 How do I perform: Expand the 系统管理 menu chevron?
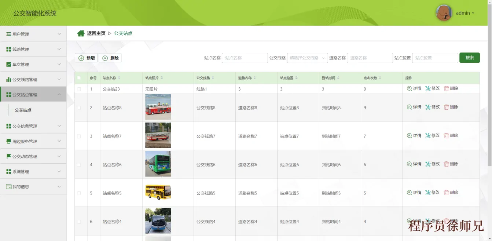(x=59, y=171)
